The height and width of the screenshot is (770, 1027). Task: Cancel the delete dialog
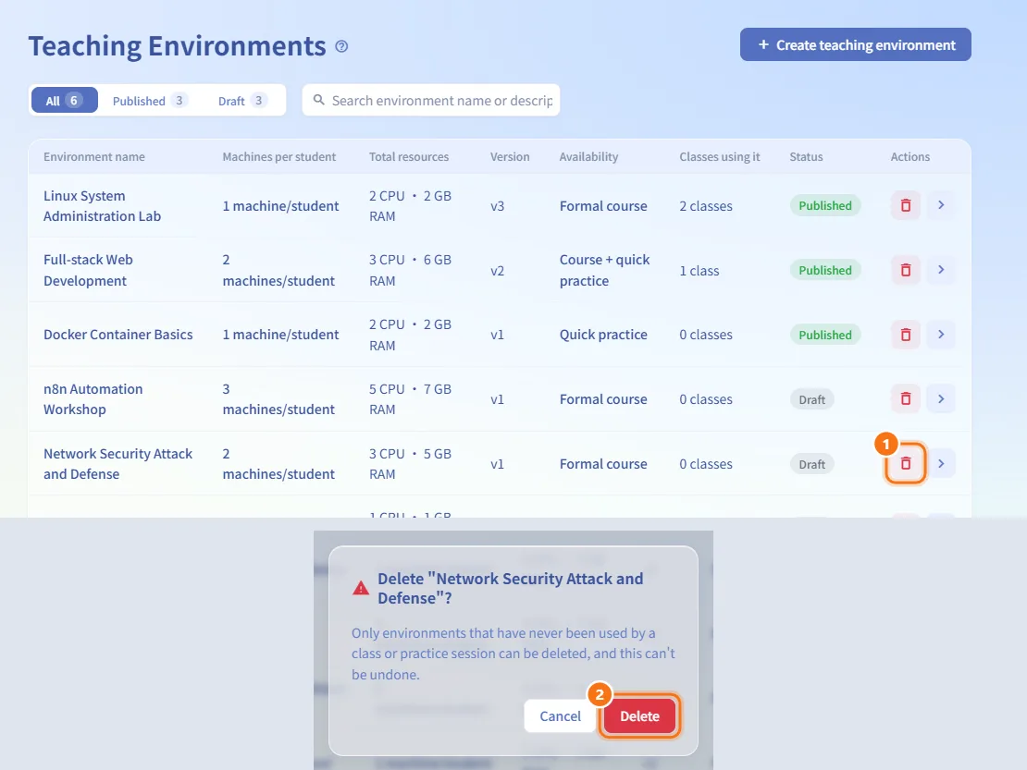[560, 715]
